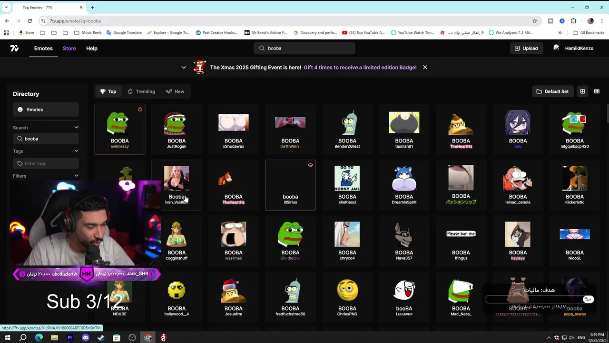Click the Upload button
Image resolution: width=609 pixels, height=343 pixels.
pos(526,48)
